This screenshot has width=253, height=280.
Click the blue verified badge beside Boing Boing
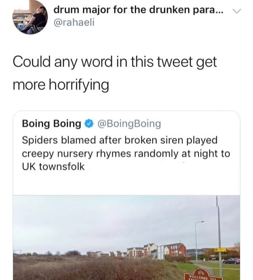89,124
